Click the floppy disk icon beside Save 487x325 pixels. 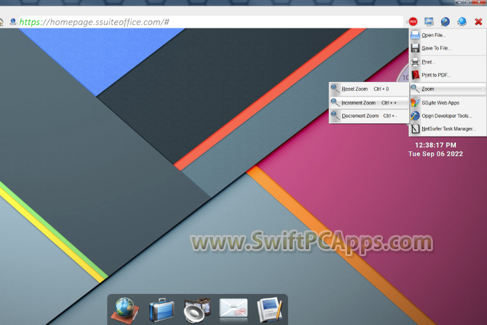point(415,48)
